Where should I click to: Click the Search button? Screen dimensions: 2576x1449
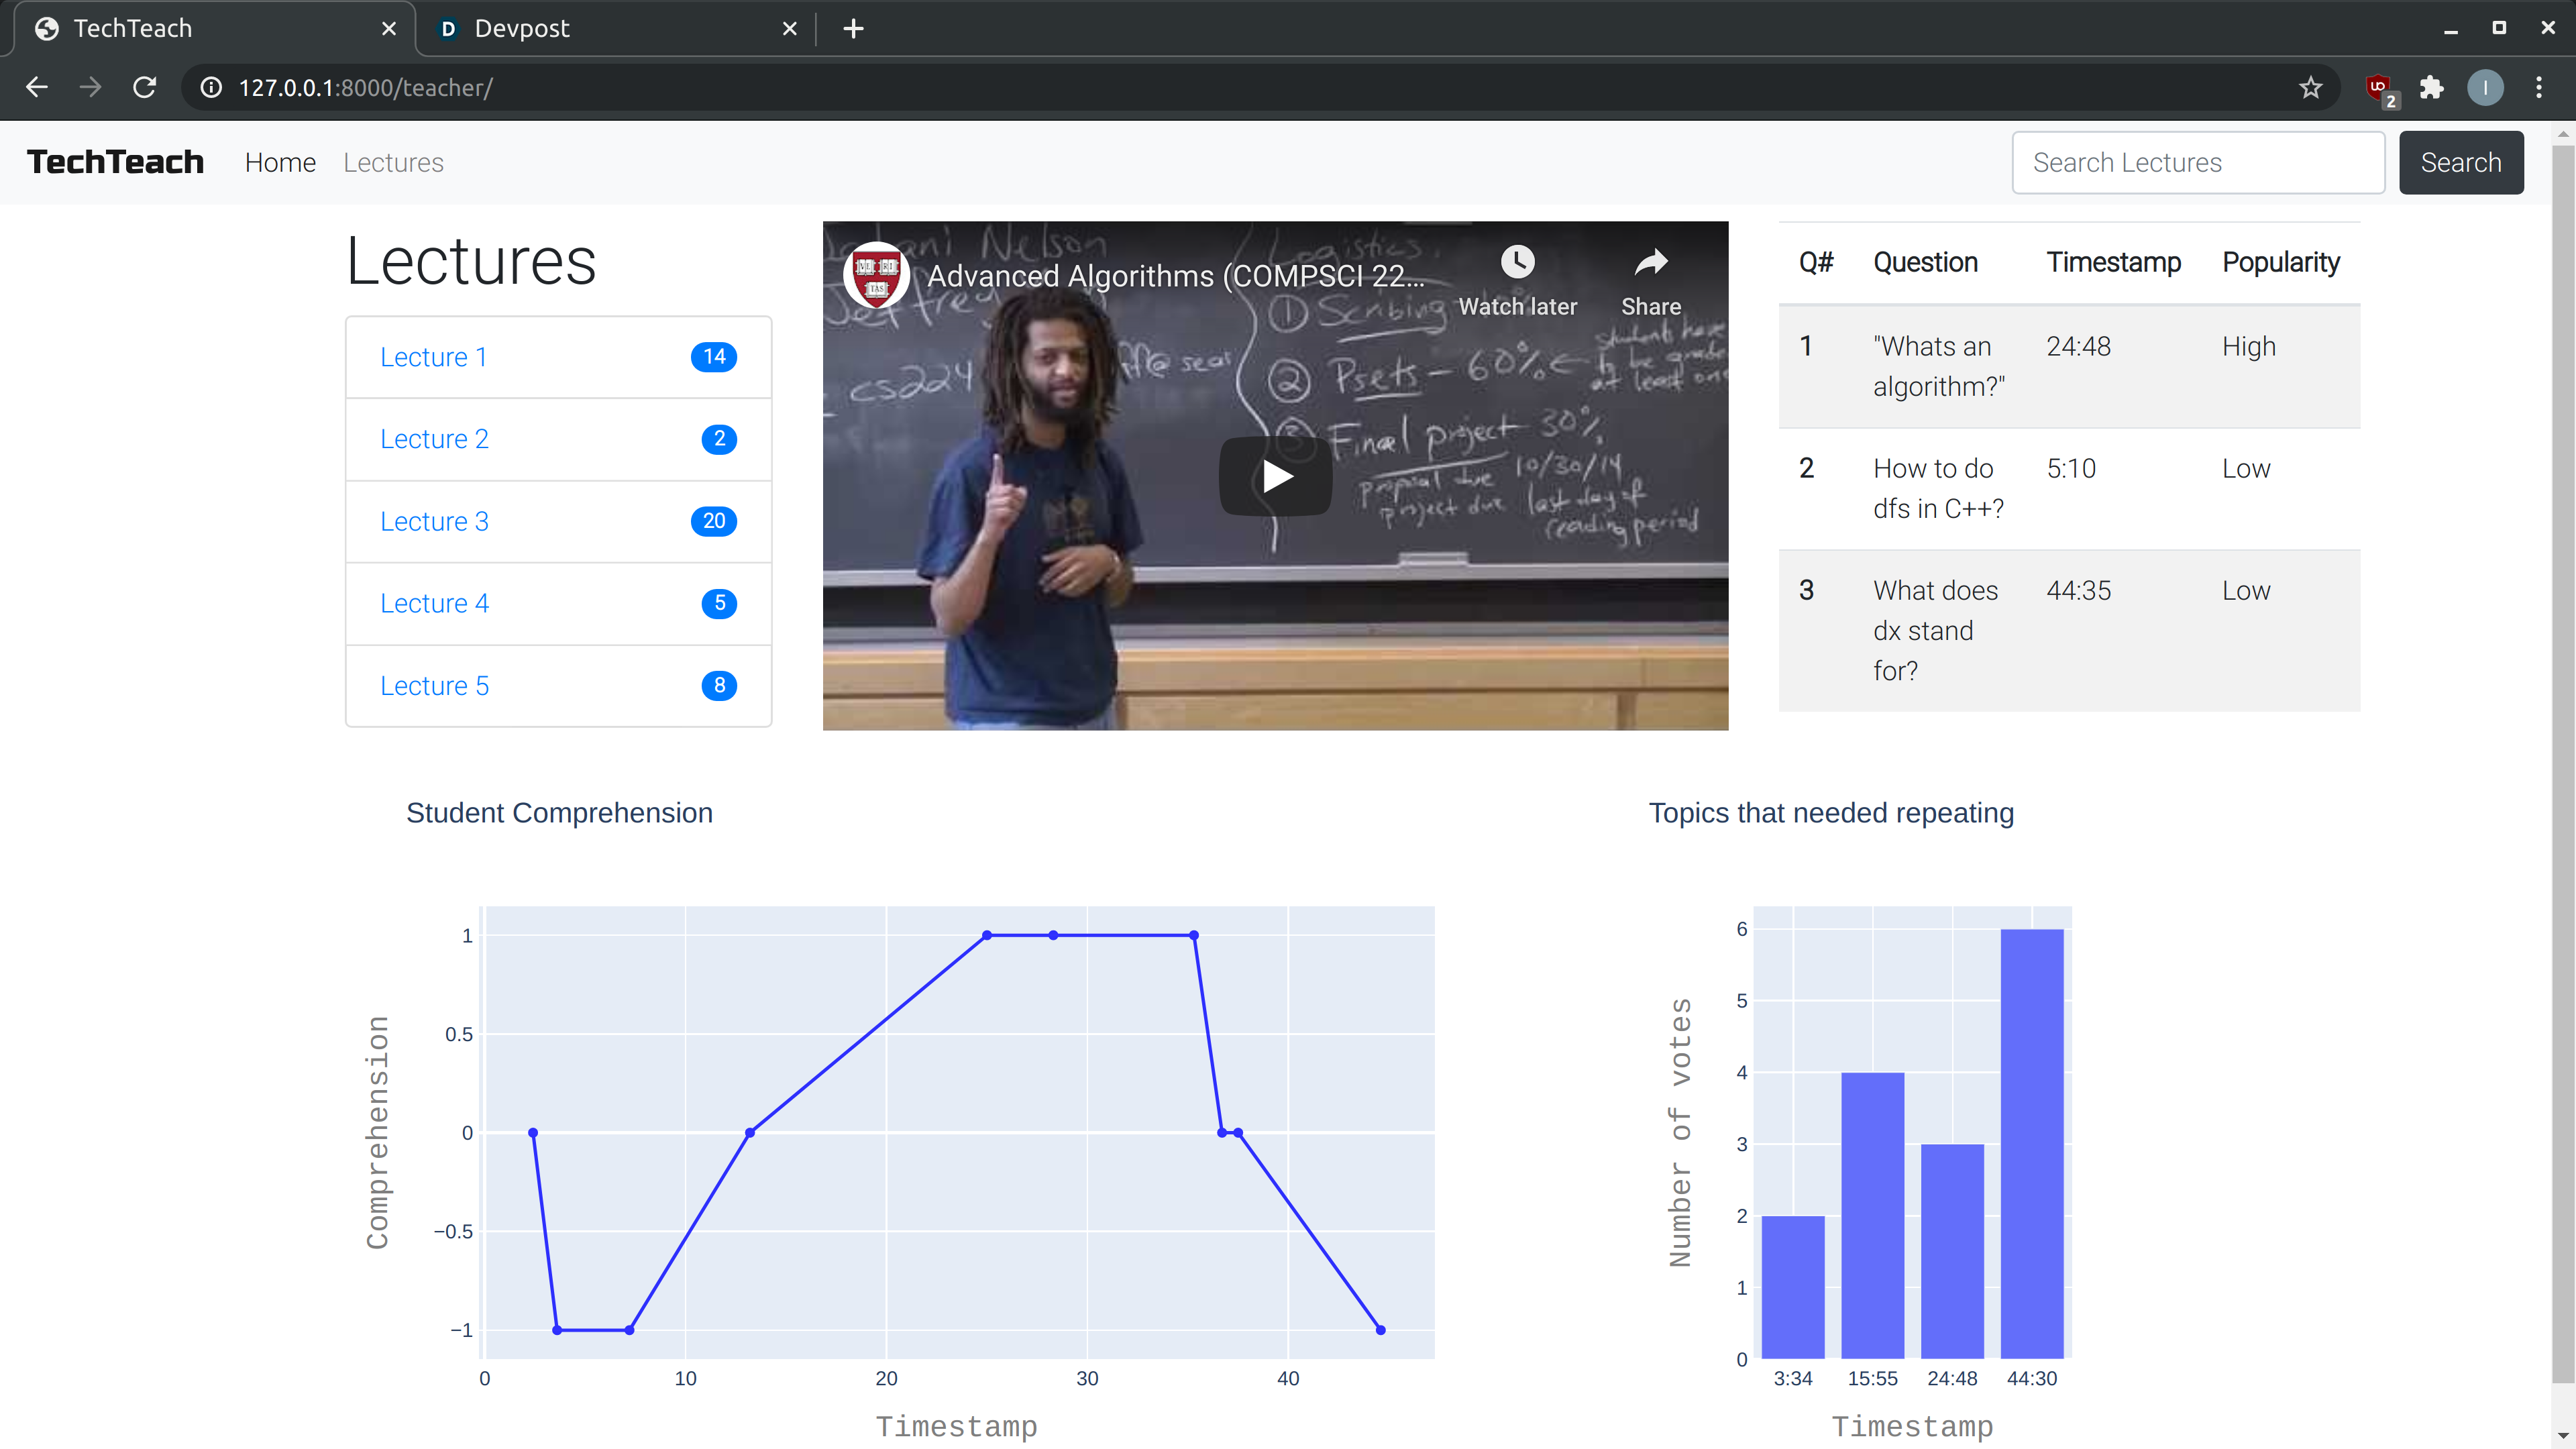[2460, 163]
